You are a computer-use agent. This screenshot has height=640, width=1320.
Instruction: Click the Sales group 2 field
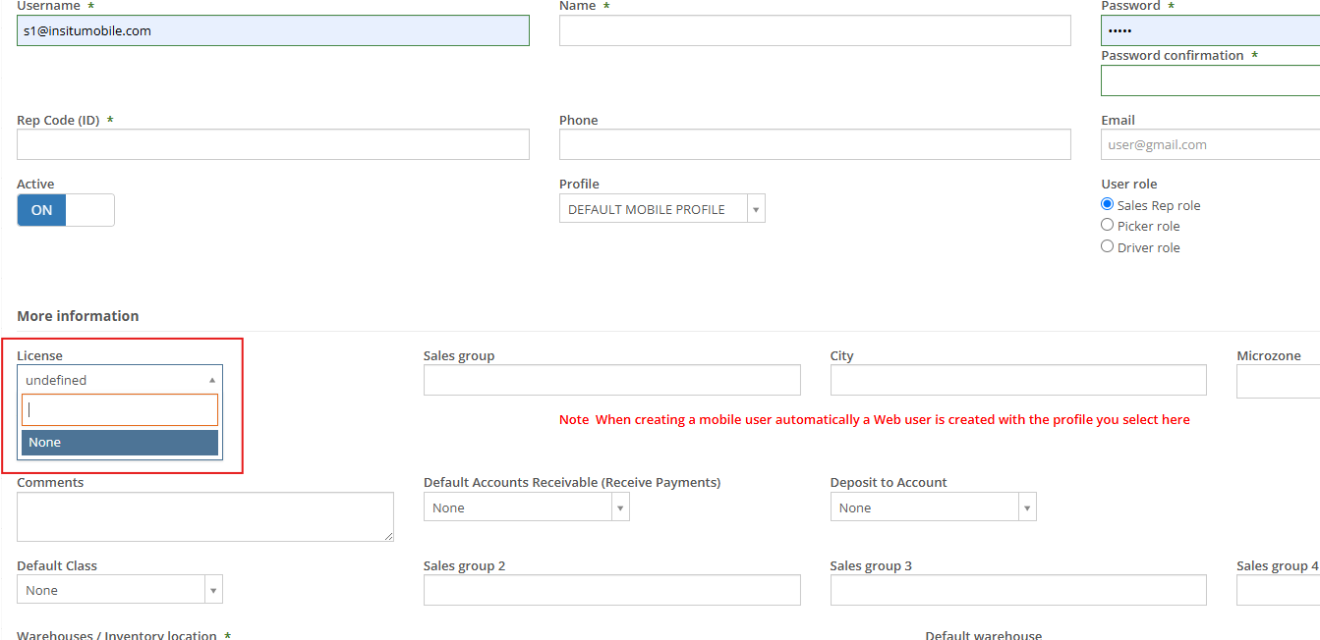[612, 590]
